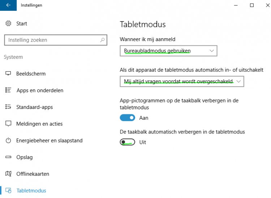This screenshot has width=271, height=198.
Task: Click the Tabletmodus sidebar icon
Action: tap(8, 190)
